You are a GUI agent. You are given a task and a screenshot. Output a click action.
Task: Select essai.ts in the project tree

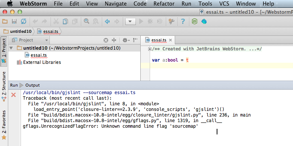tap(36, 55)
